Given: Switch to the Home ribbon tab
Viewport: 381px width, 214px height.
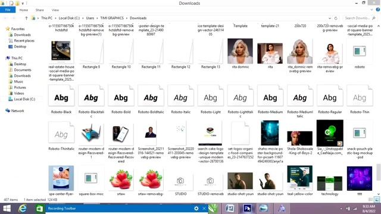Looking at the screenshot, I should [x=24, y=10].
